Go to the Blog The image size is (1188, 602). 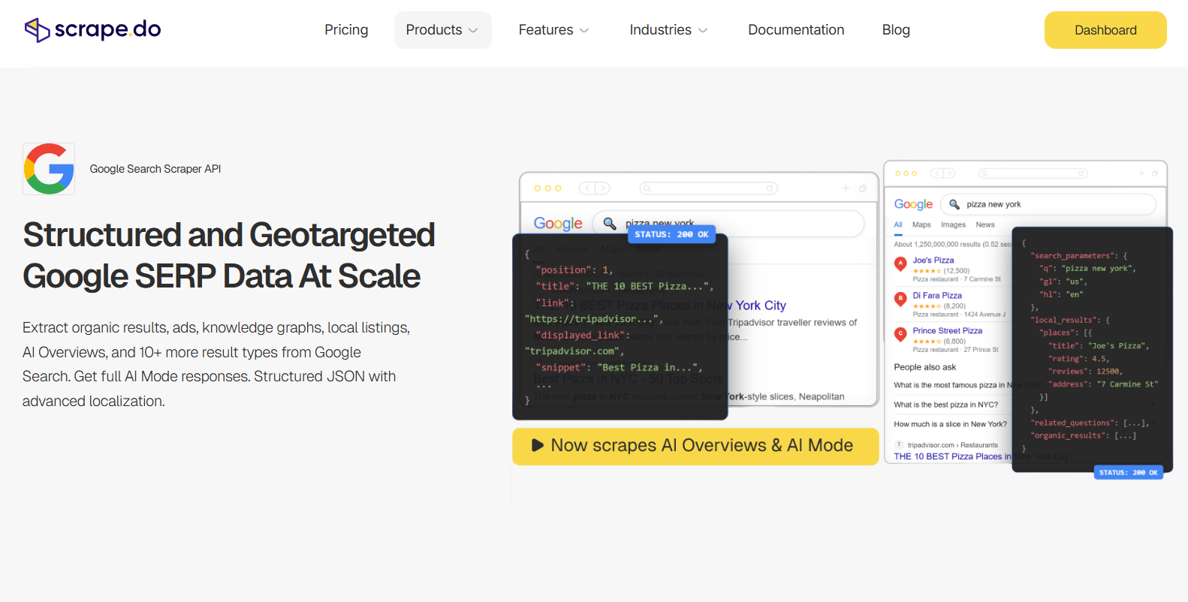(x=896, y=30)
